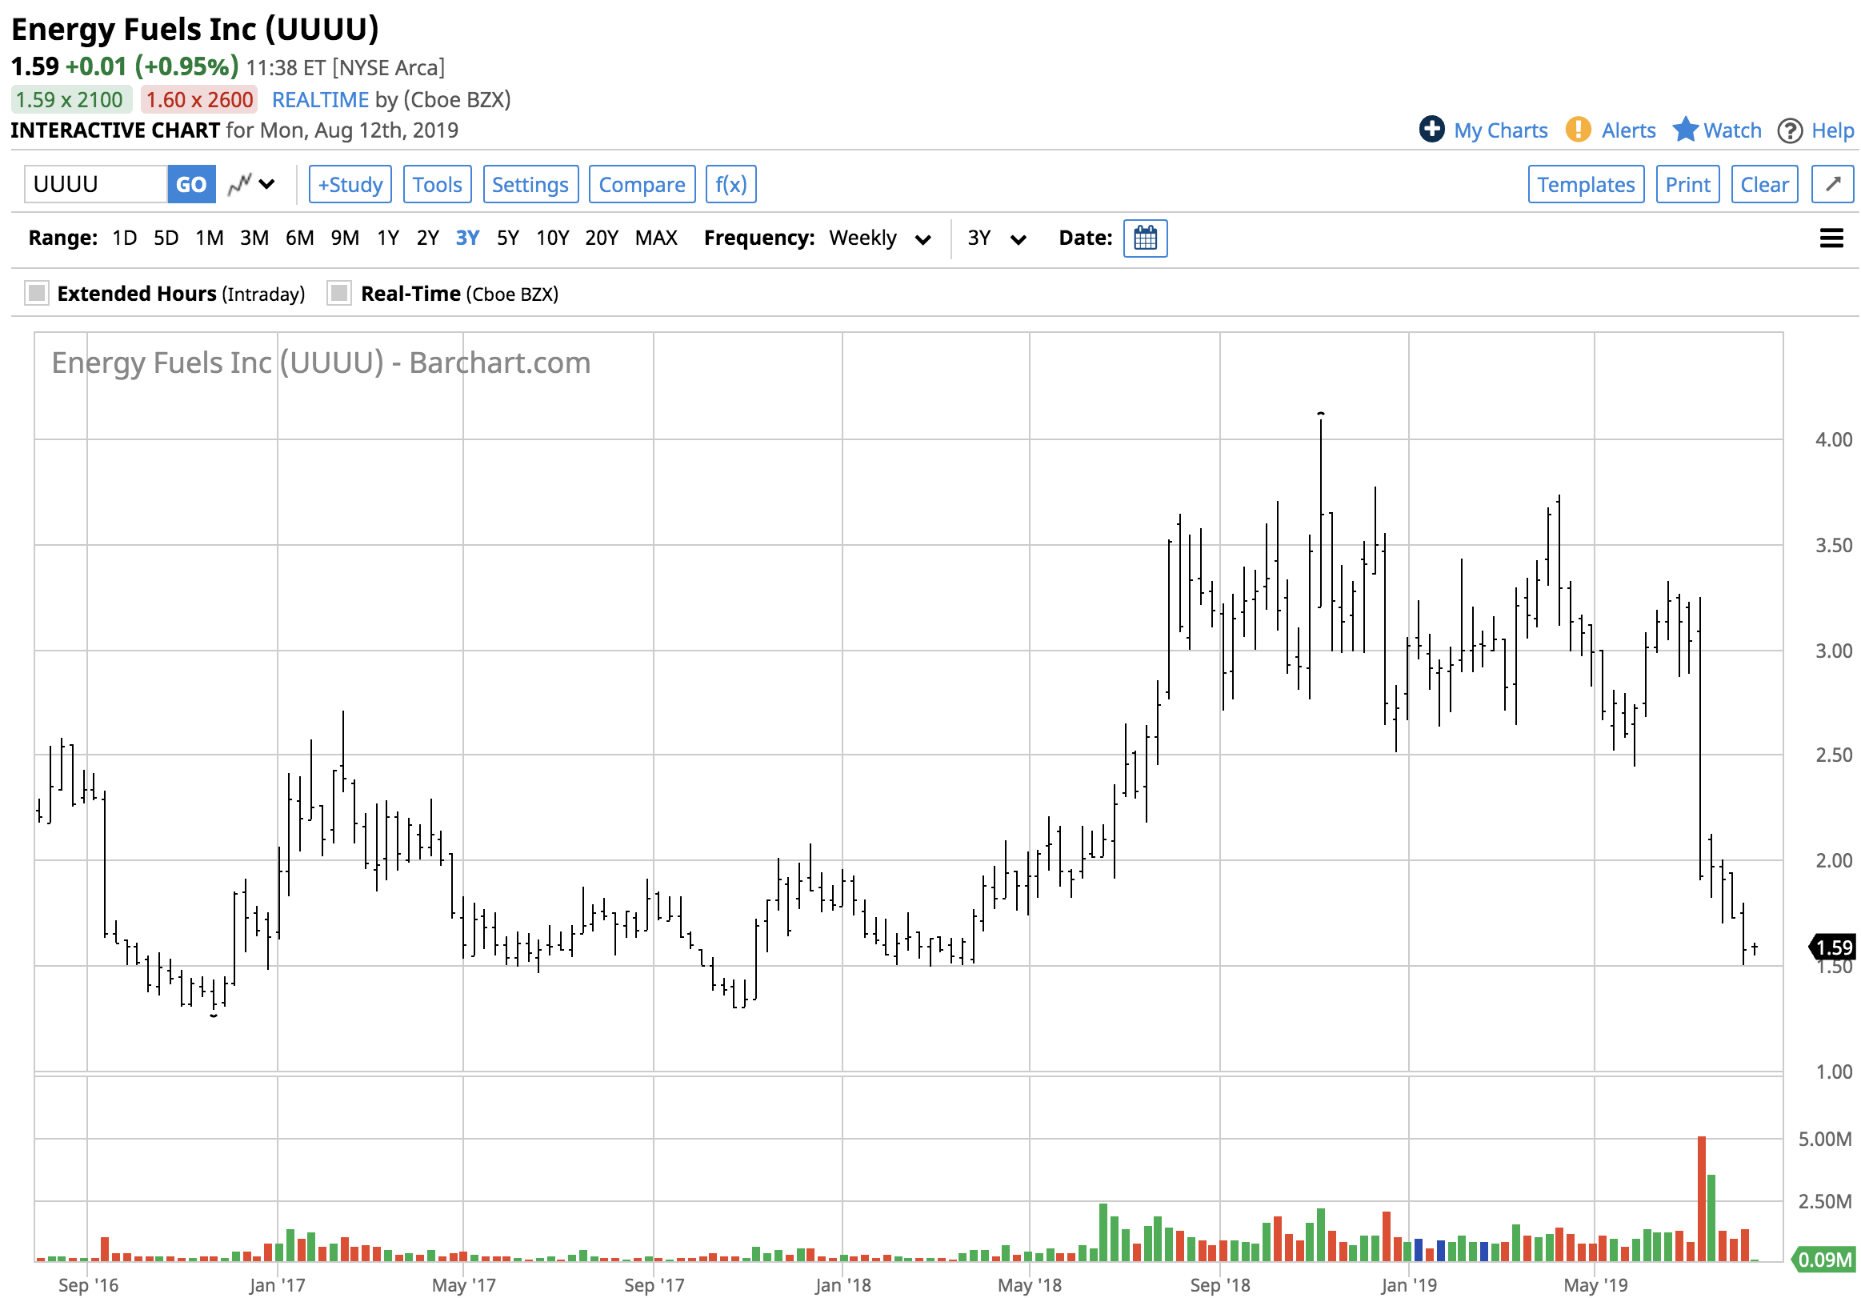
Task: Click the orange Alerts exclamation icon
Action: point(1577,129)
